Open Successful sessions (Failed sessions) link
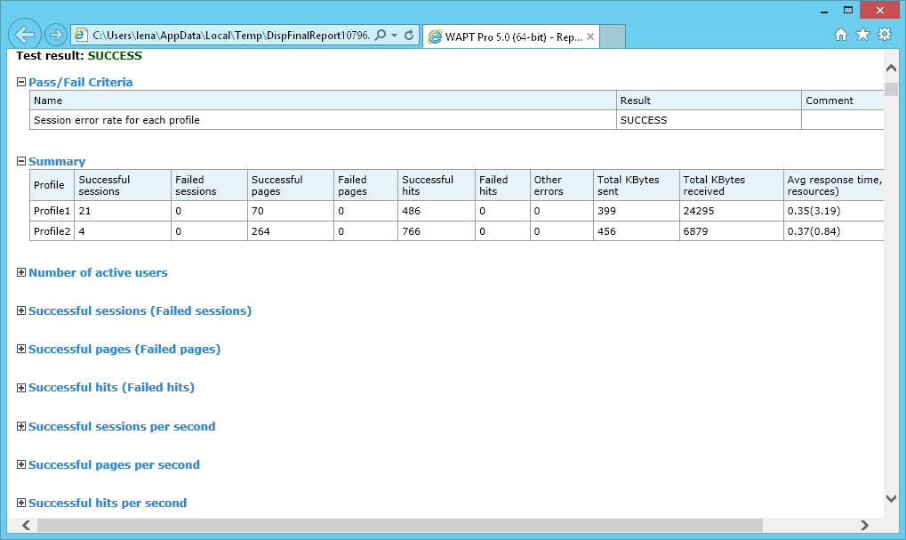The image size is (906, 540). pyautogui.click(x=140, y=310)
